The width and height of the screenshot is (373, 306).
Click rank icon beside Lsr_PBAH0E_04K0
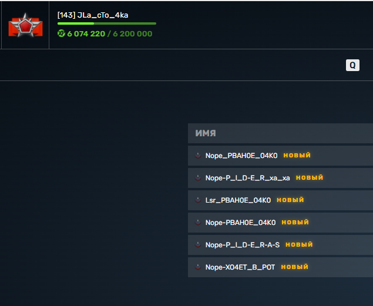coord(198,200)
